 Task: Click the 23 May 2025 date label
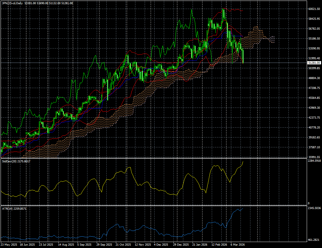[x=9, y=245]
